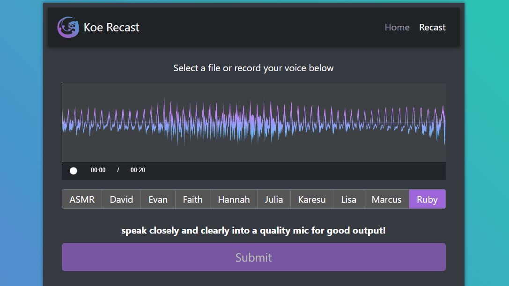Screen dimensions: 509x286
Task: Click the Koe Recast title text
Action: point(111,27)
